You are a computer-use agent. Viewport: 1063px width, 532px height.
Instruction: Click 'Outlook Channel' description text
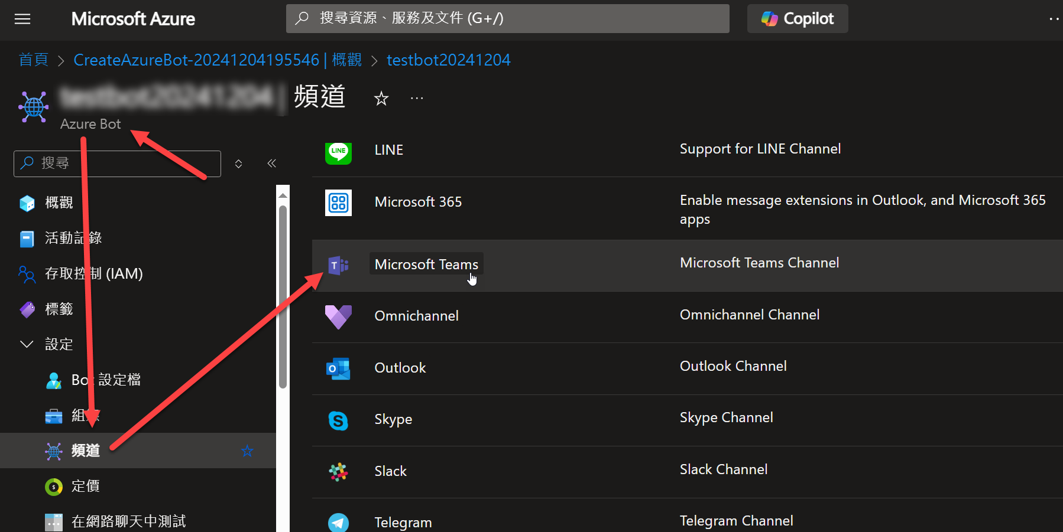(x=733, y=366)
